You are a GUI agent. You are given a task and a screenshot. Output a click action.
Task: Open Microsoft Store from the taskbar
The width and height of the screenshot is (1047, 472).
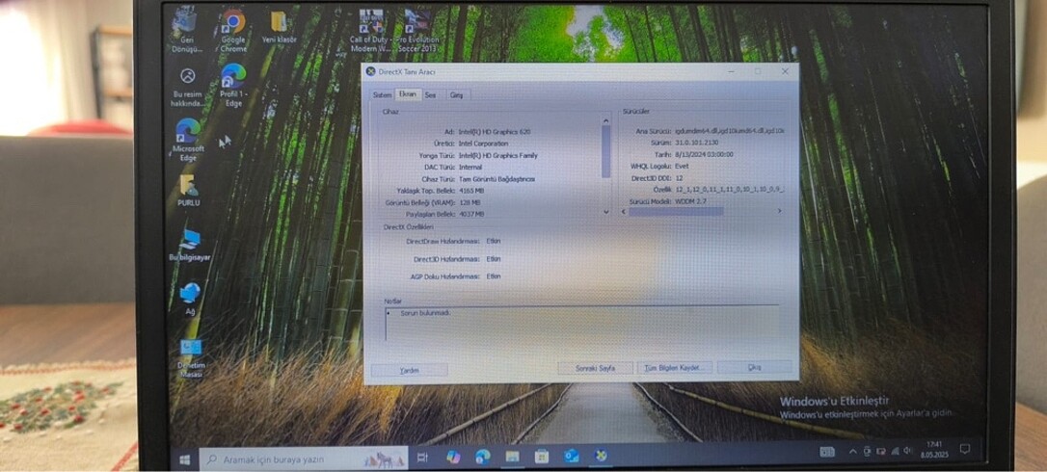click(542, 457)
